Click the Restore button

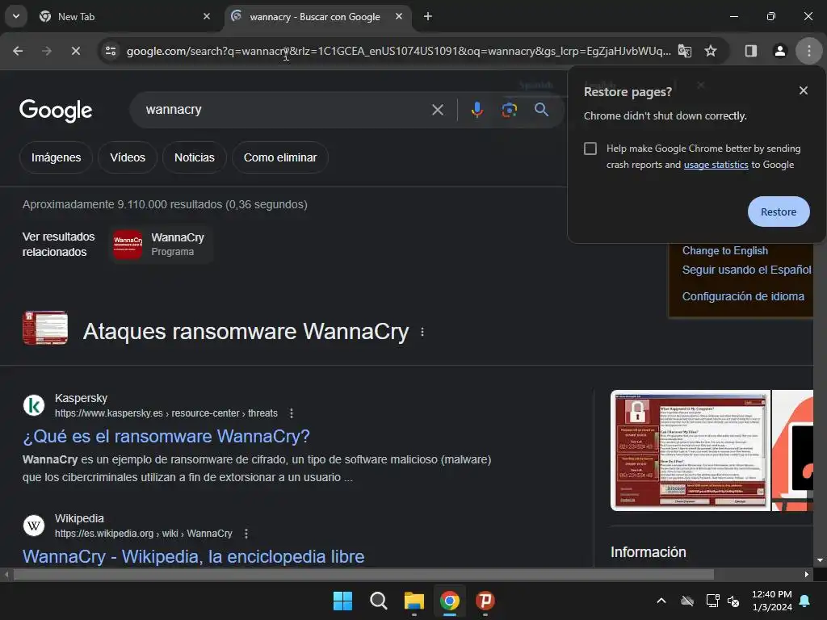[x=779, y=212]
